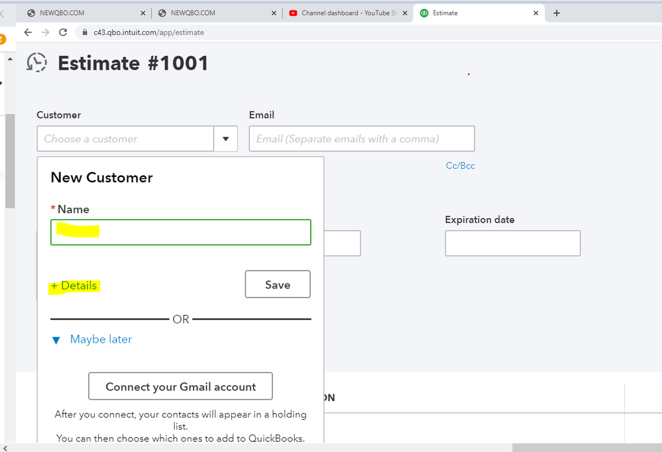Screen dimensions: 662x452
Task: Click Connect your Gmail account button
Action: click(180, 386)
